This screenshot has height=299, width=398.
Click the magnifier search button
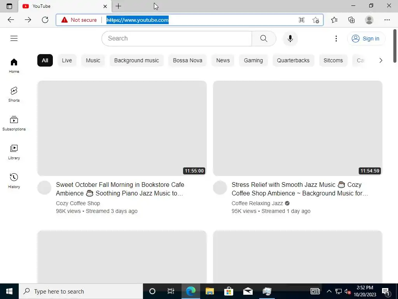coord(264,39)
